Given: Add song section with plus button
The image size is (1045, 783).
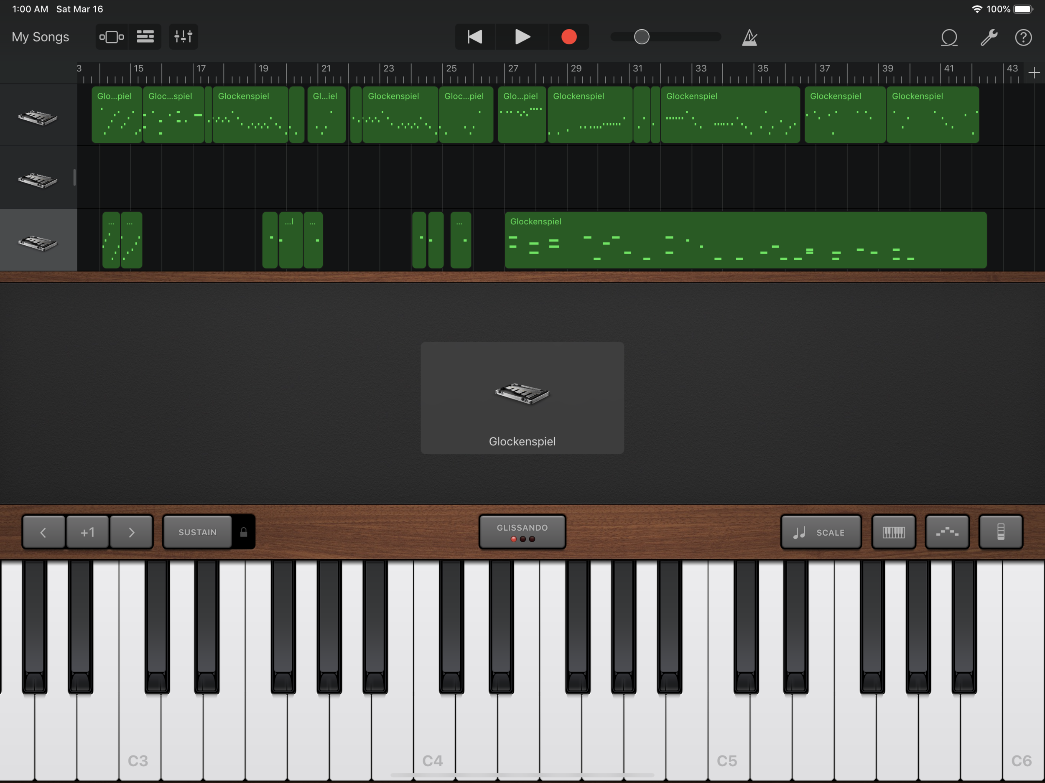Looking at the screenshot, I should click(1034, 73).
